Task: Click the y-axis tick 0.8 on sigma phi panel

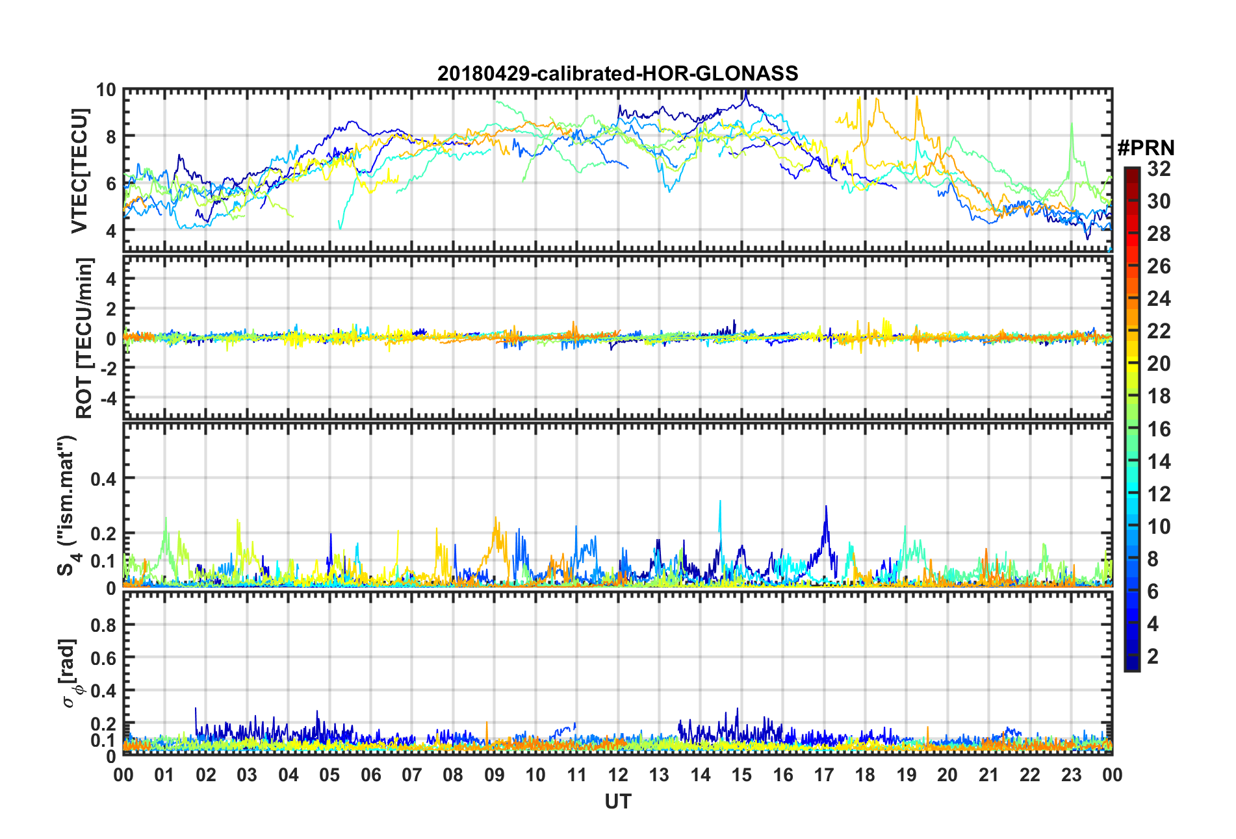Action: pos(104,625)
